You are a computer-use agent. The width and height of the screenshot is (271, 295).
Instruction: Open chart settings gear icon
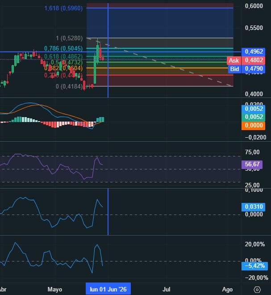[257, 290]
